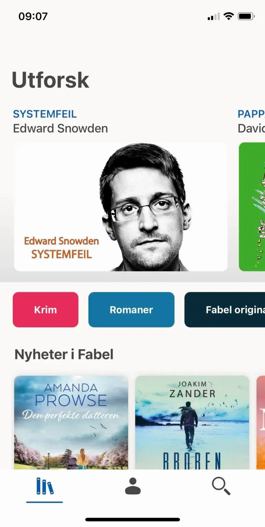
Task: Open the SYSTEMFEIL title link
Action: [45, 114]
